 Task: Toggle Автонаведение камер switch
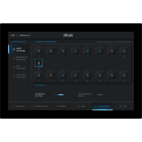point(102,95)
